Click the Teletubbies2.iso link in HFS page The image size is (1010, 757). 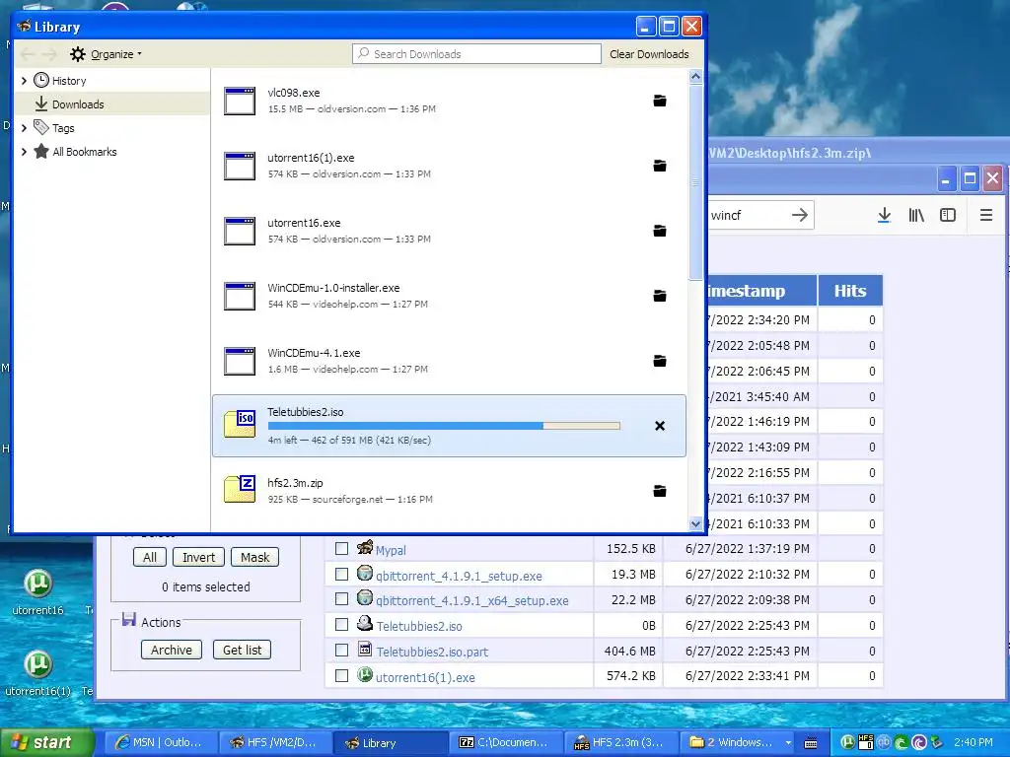[419, 626]
